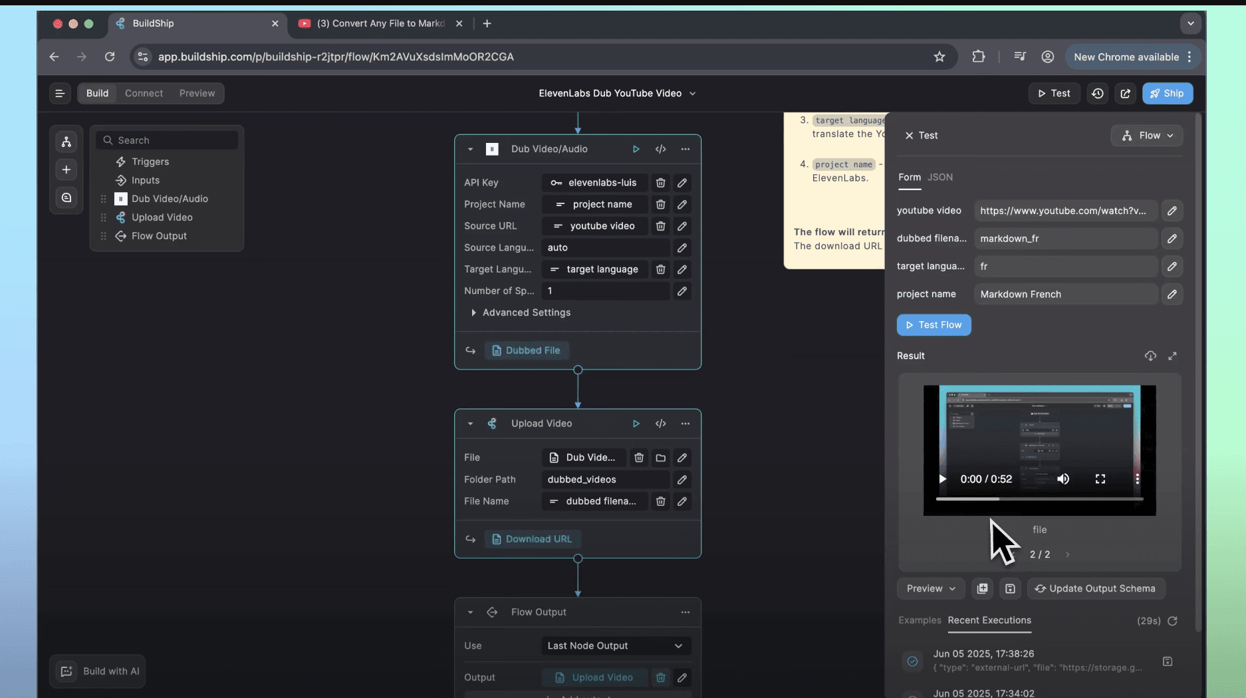Edit the Number of Speakers field
Screen dimensions: 1246x698
point(682,291)
